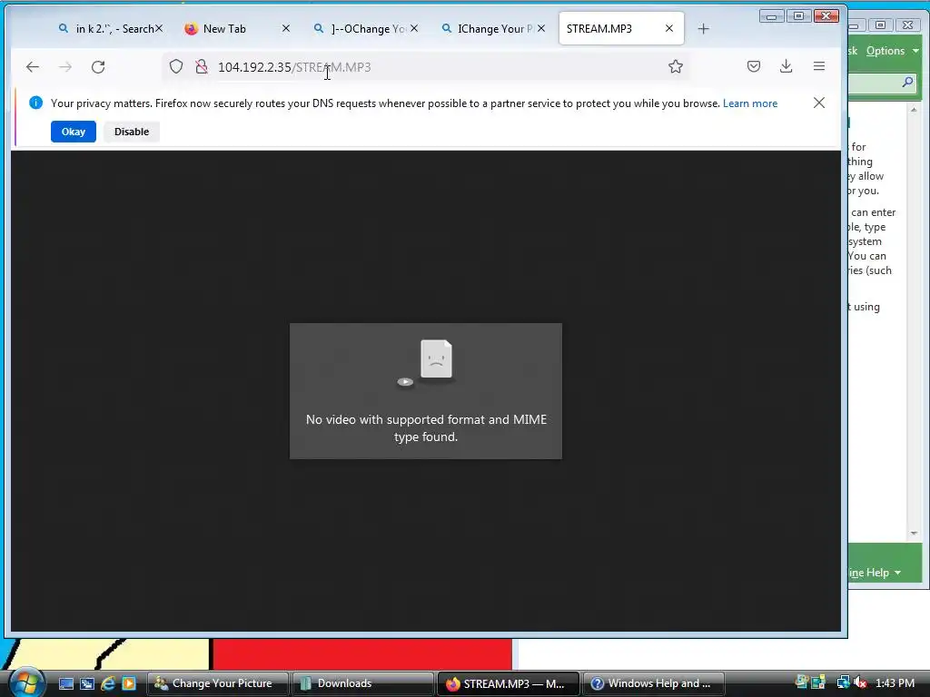
Task: Click the network tray icon
Action: tap(843, 683)
